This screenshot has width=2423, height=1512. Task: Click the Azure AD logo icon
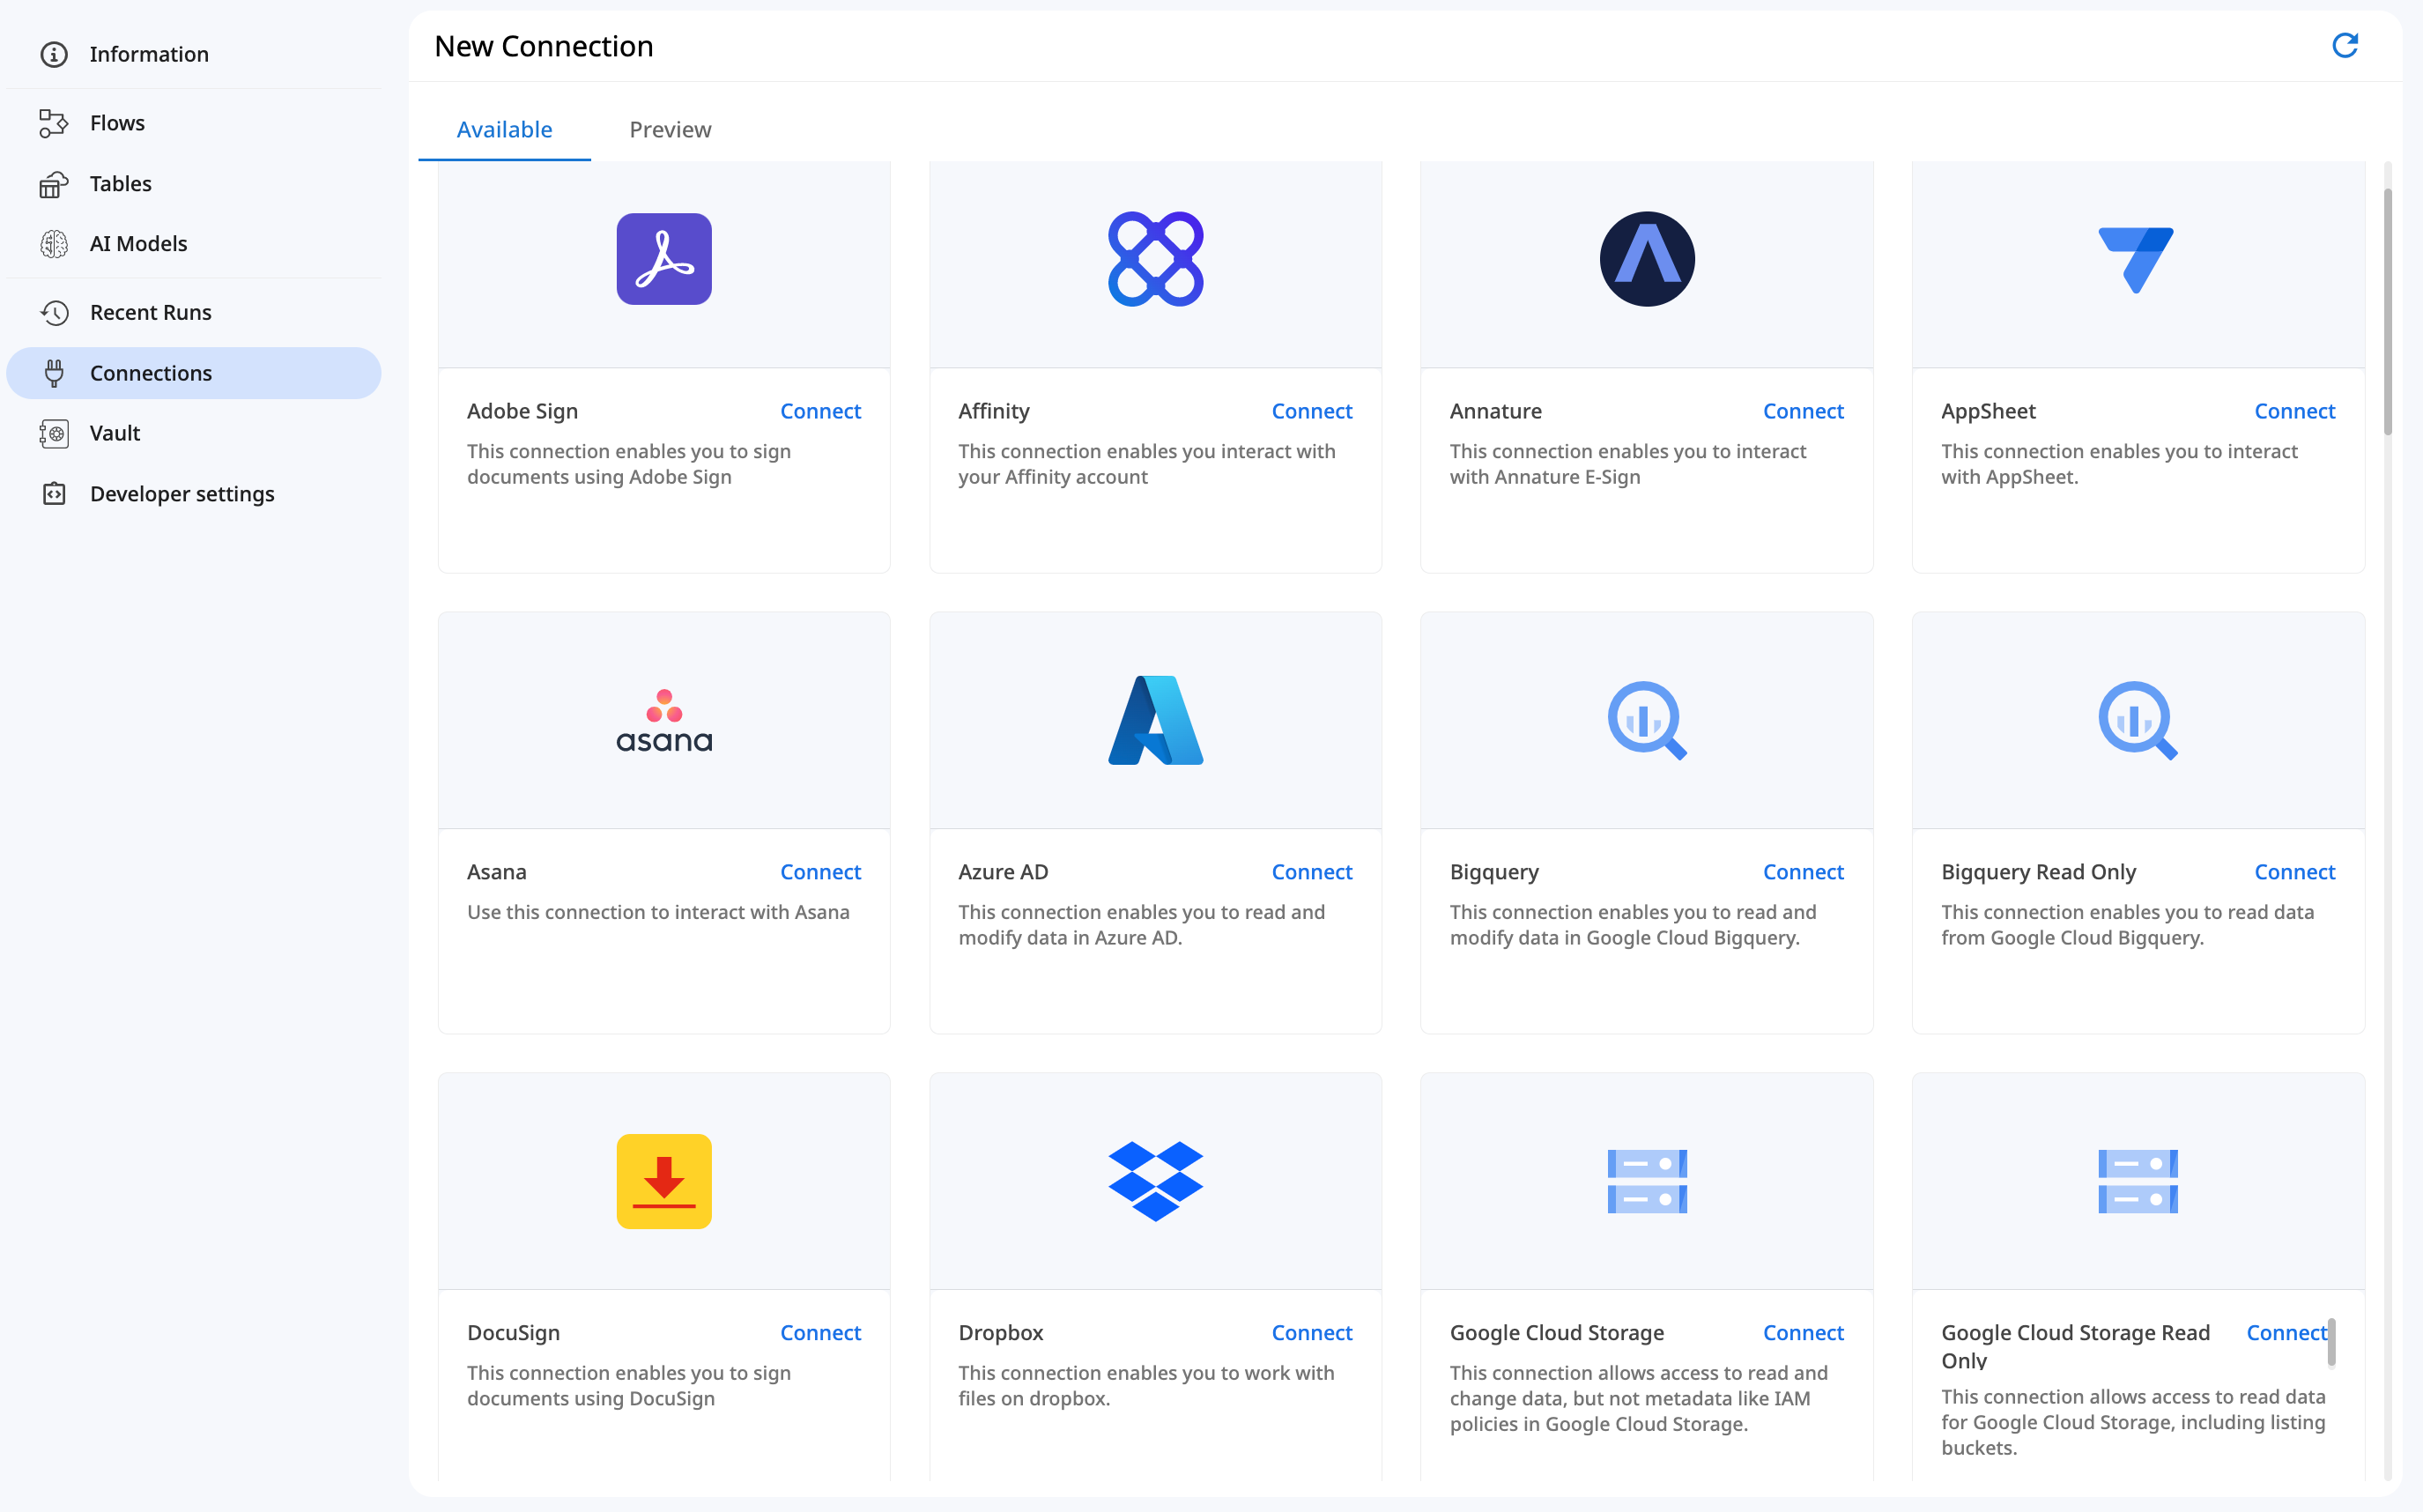(x=1155, y=720)
